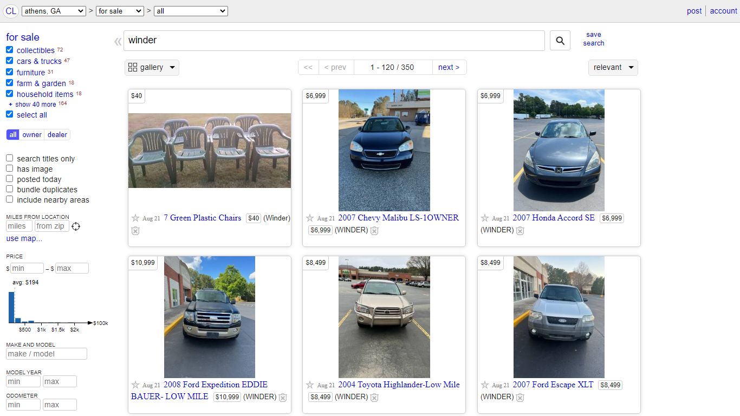The height and width of the screenshot is (416, 740).
Task: Select the all sellers tab
Action: [13, 135]
